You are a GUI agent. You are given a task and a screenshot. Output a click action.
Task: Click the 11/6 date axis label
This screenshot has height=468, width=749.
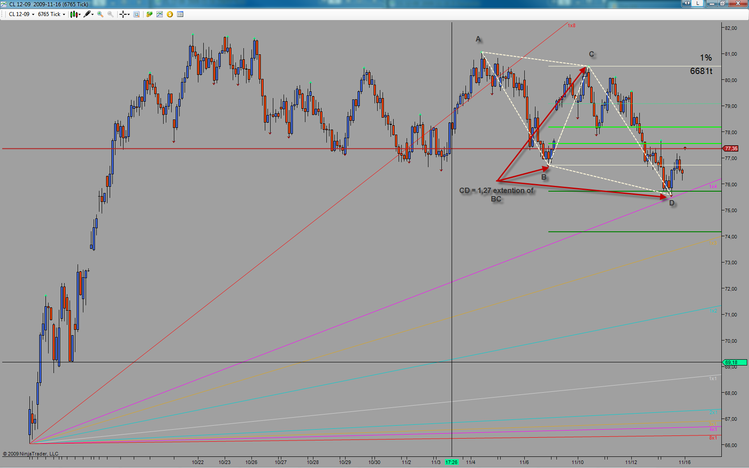pos(524,462)
